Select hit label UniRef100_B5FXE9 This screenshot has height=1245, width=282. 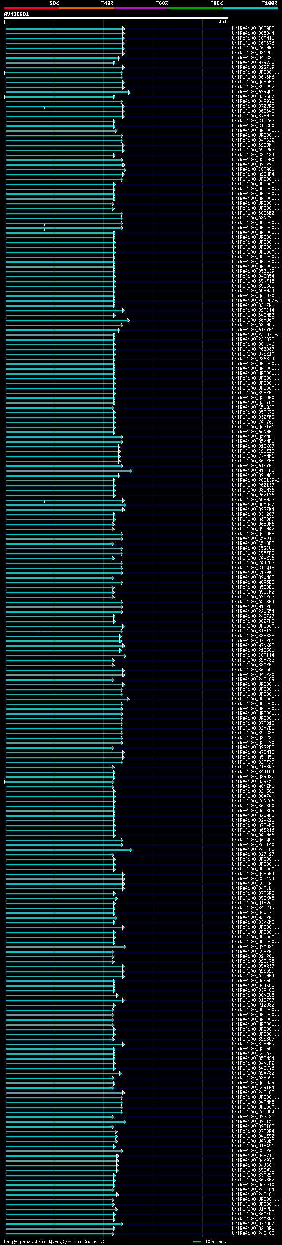click(252, 393)
